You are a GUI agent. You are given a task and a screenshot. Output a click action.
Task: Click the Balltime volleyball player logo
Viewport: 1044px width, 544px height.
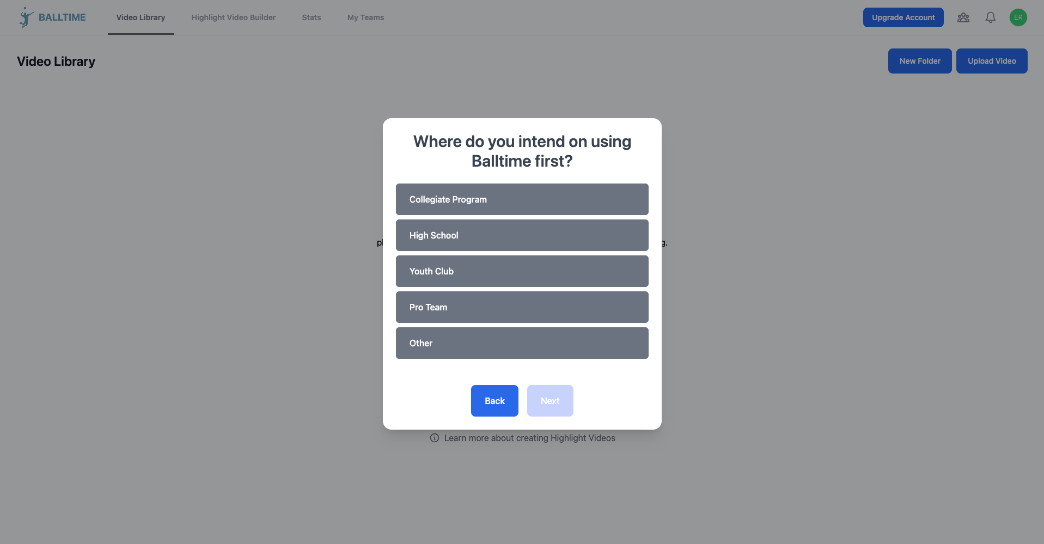point(26,17)
